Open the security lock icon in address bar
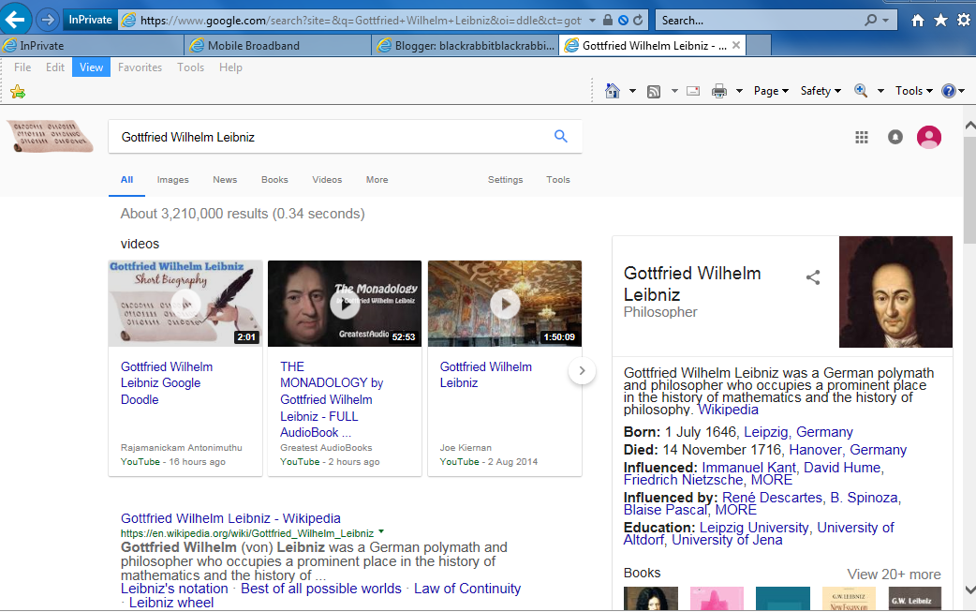This screenshot has height=612, width=976. (x=608, y=20)
